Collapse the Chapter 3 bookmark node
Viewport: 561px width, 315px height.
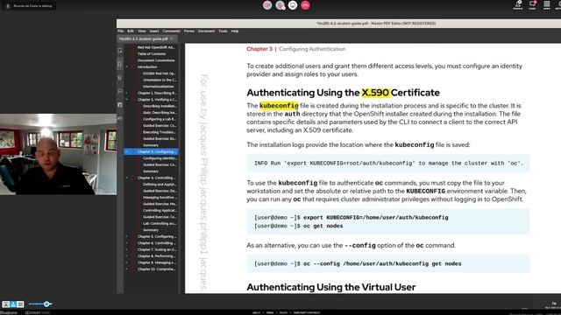coord(126,151)
